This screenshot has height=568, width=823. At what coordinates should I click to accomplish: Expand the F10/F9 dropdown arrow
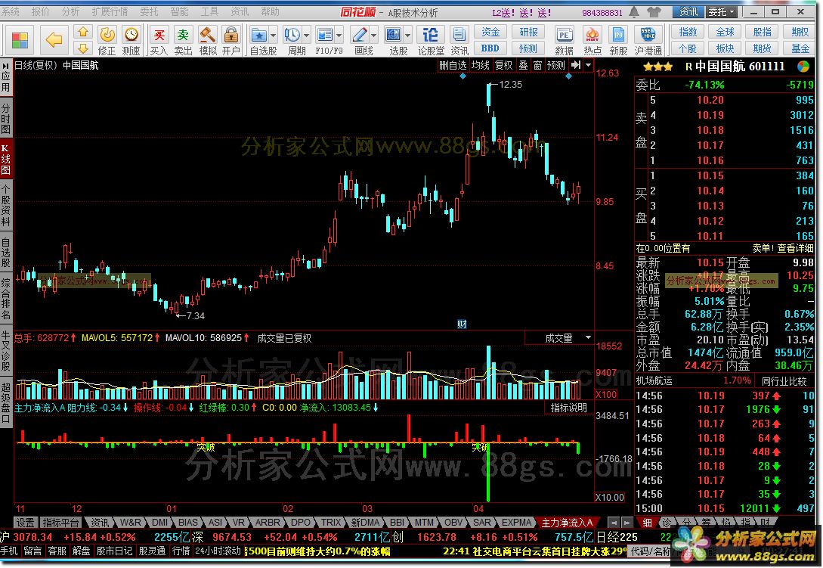[339, 36]
